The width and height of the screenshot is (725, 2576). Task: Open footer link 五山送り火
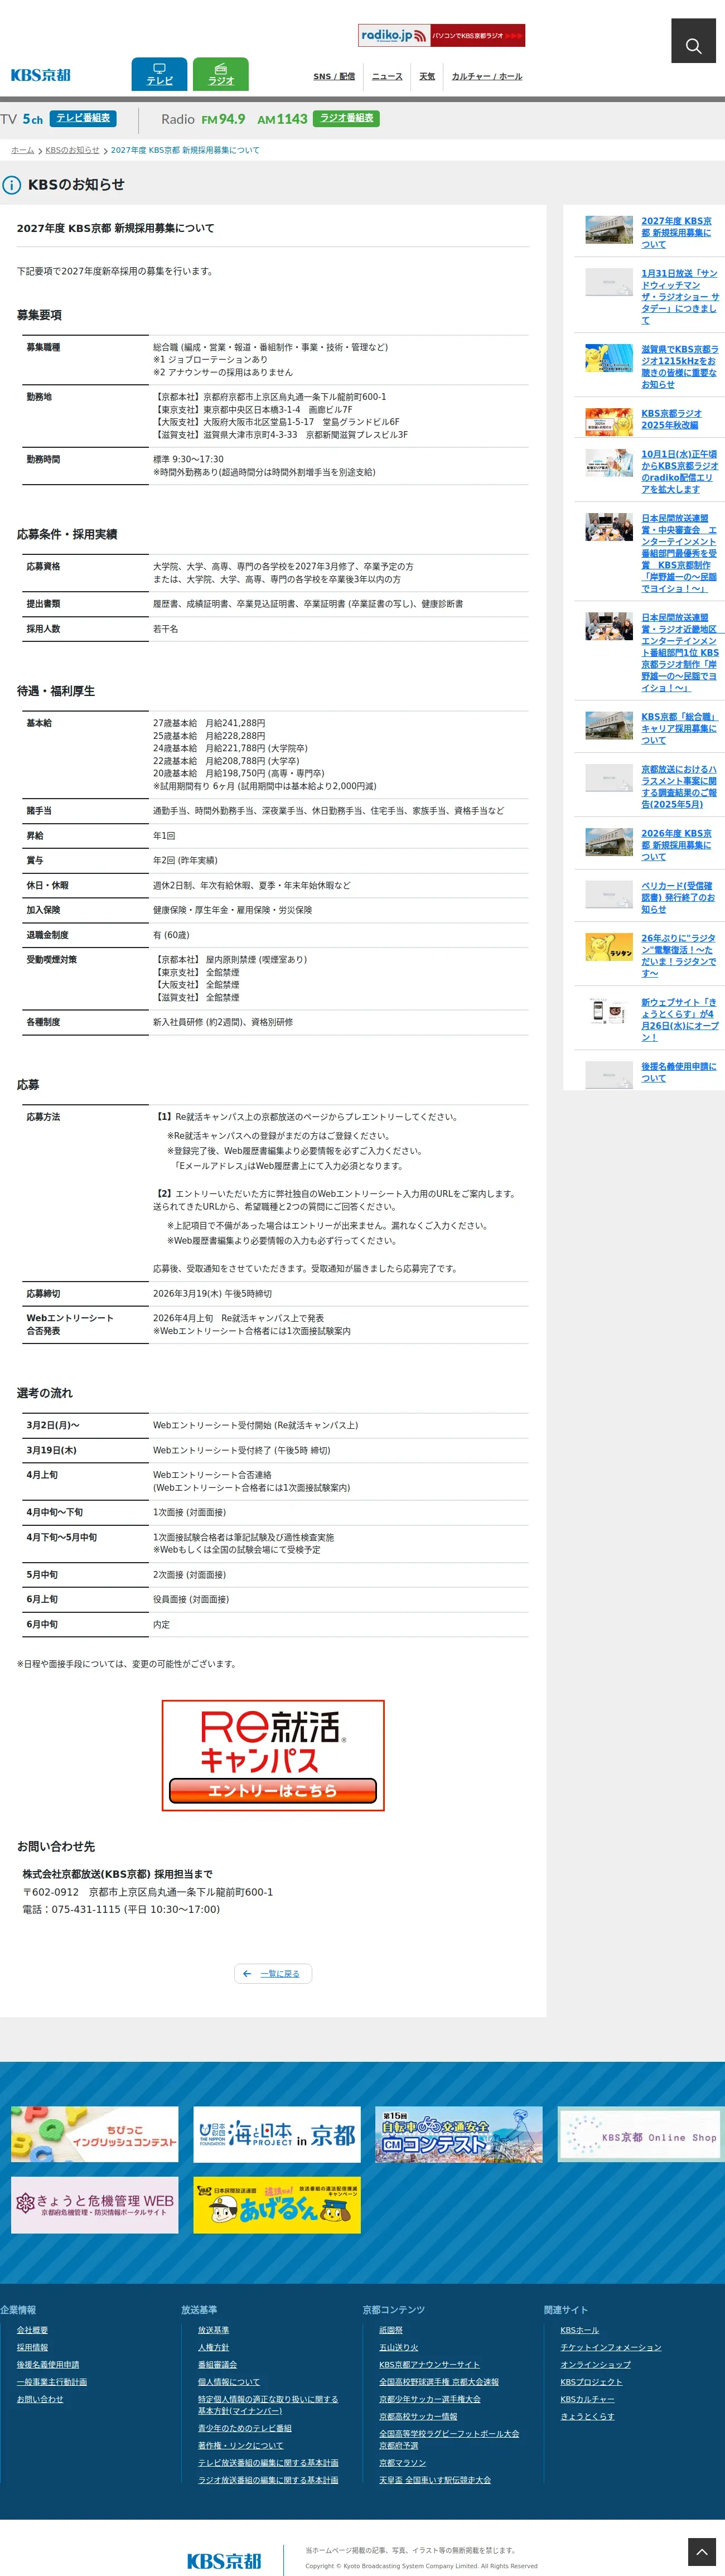click(x=399, y=2347)
